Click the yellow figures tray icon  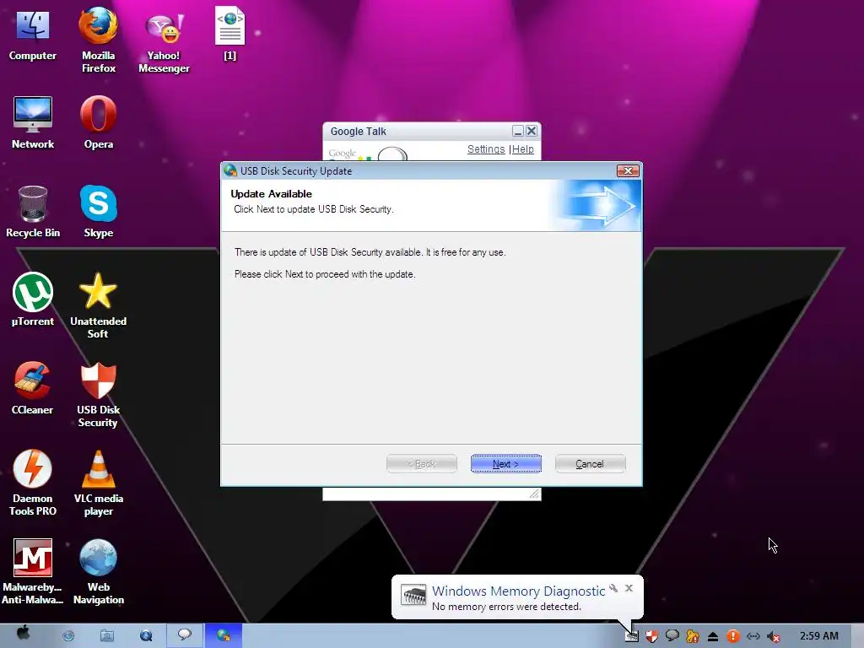pyautogui.click(x=692, y=636)
